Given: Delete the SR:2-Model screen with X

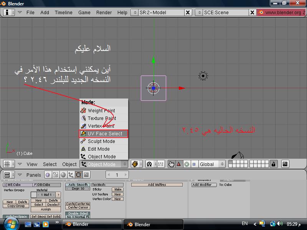Looking at the screenshot, I should tap(188, 13).
